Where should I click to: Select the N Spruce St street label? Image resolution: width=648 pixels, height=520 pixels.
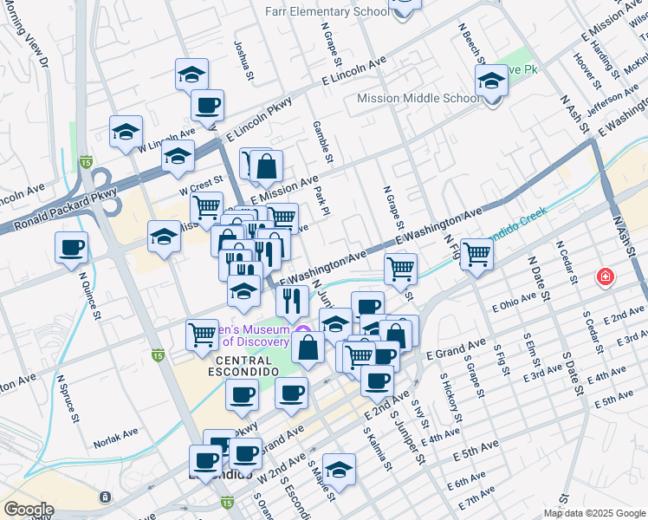68,399
